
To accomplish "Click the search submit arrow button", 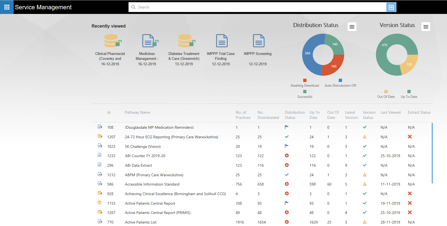I will [391, 7].
